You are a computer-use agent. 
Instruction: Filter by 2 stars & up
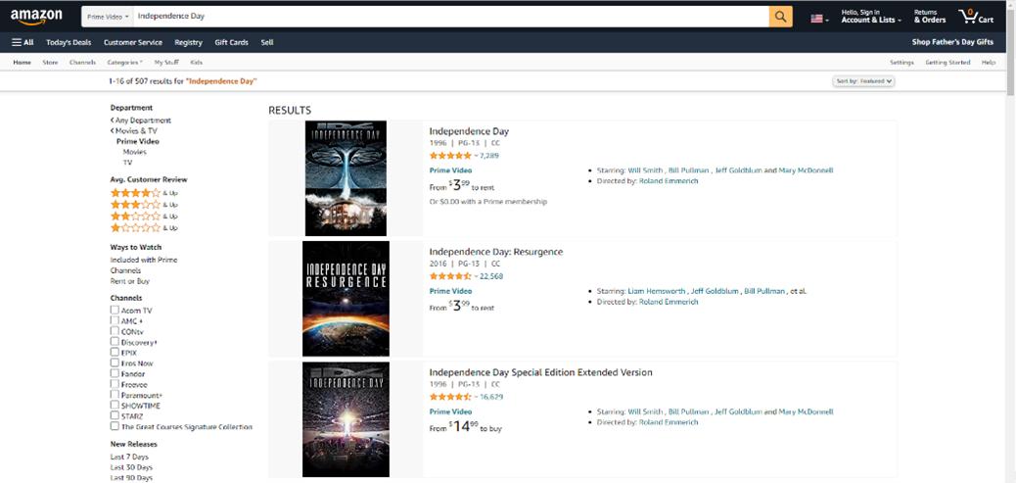point(144,216)
